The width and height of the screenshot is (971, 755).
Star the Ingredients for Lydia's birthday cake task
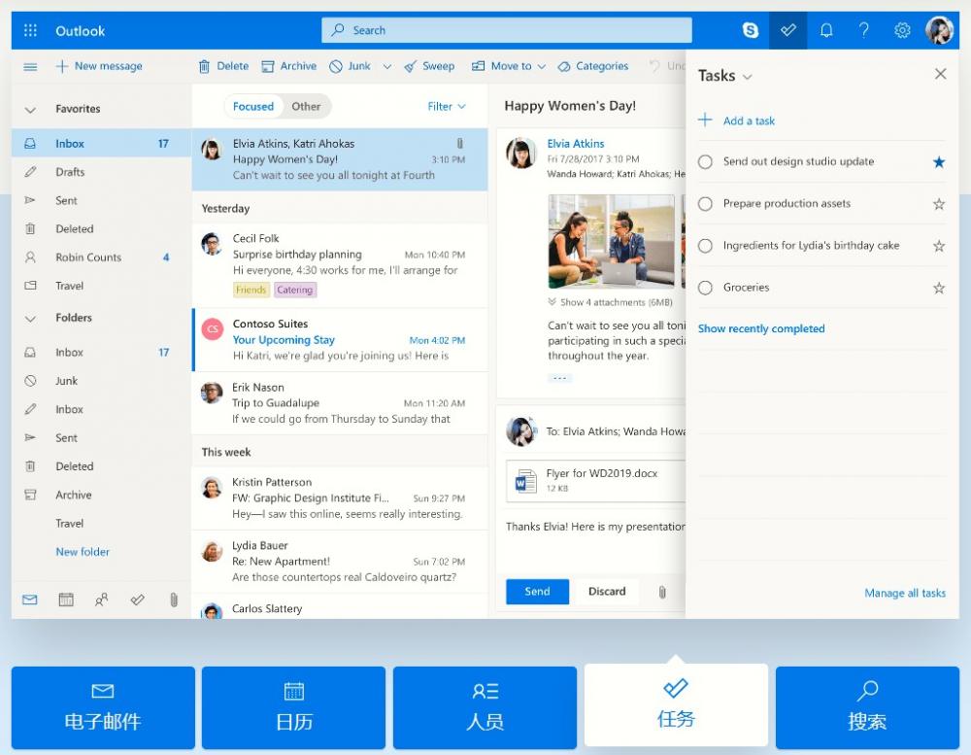tap(939, 246)
